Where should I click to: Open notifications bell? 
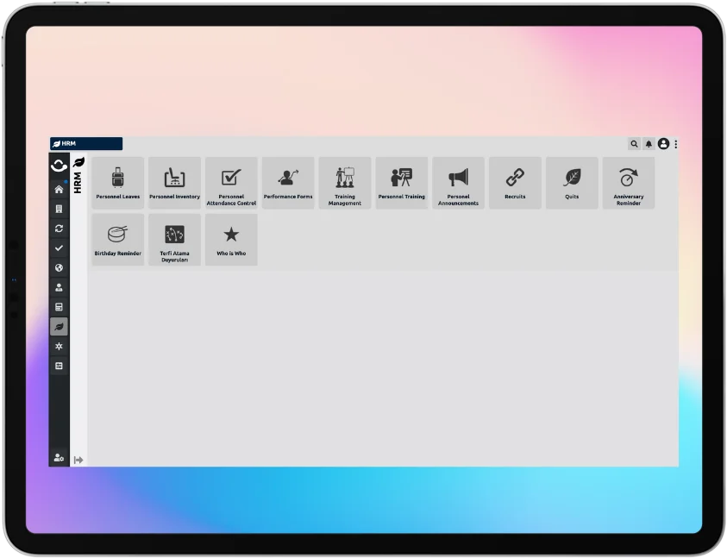(649, 144)
